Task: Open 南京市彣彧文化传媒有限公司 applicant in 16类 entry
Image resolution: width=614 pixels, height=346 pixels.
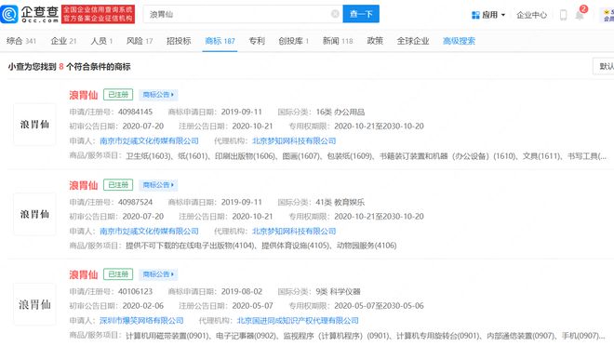Action: [x=149, y=140]
